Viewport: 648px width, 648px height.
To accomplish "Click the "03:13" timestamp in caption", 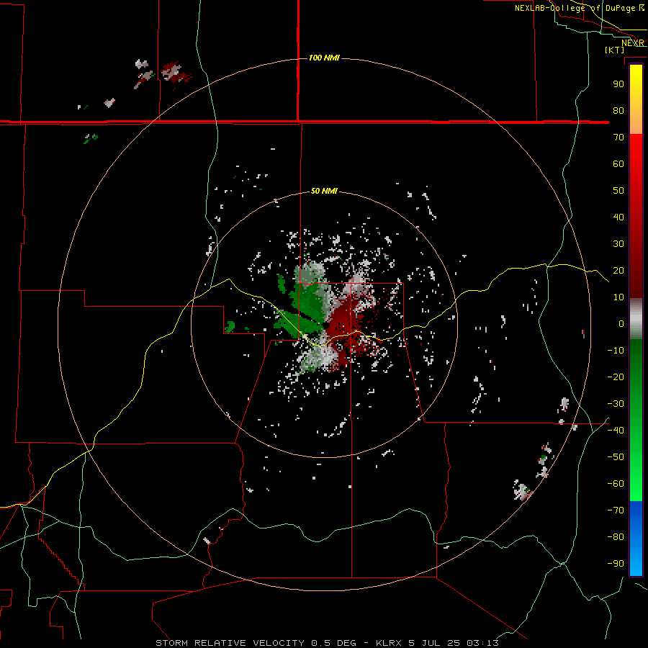I will point(482,643).
